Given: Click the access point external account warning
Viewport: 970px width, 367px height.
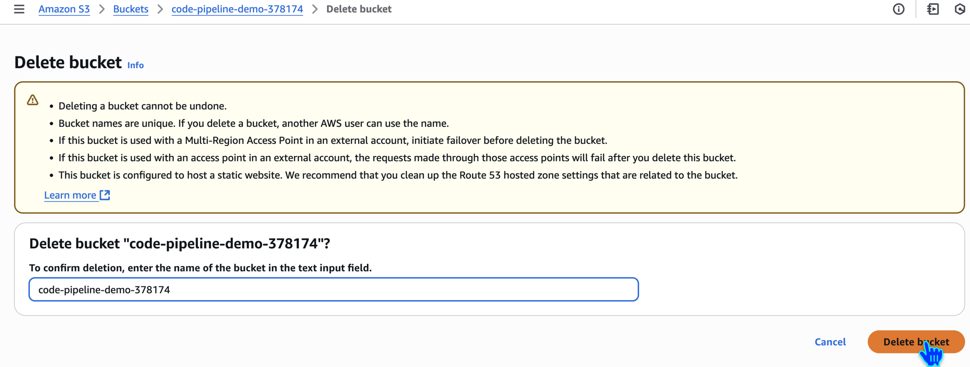Looking at the screenshot, I should pyautogui.click(x=397, y=158).
